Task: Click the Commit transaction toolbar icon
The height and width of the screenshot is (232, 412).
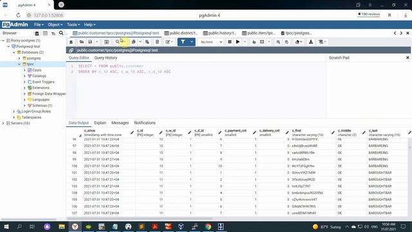Action: (278, 42)
